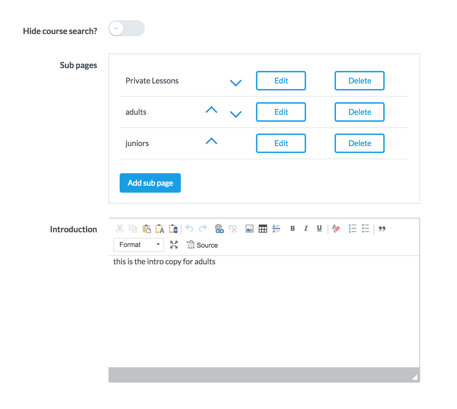
Task: Move adults sub page up
Action: pyautogui.click(x=211, y=110)
